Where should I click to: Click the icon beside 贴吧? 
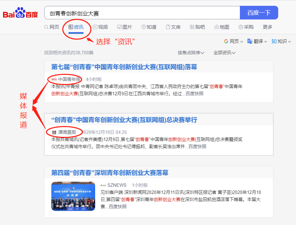click(x=192, y=27)
